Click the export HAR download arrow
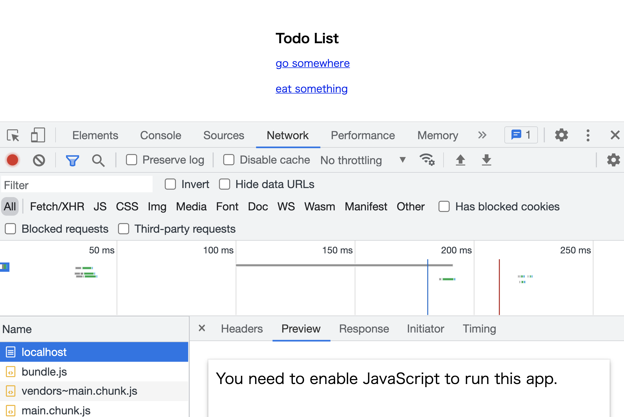 click(x=486, y=160)
